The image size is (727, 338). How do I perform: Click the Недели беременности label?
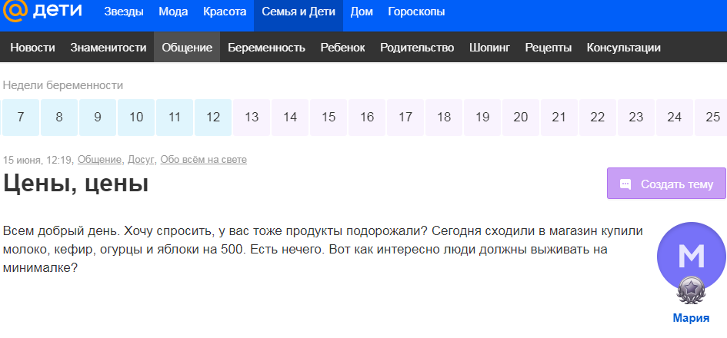click(63, 86)
